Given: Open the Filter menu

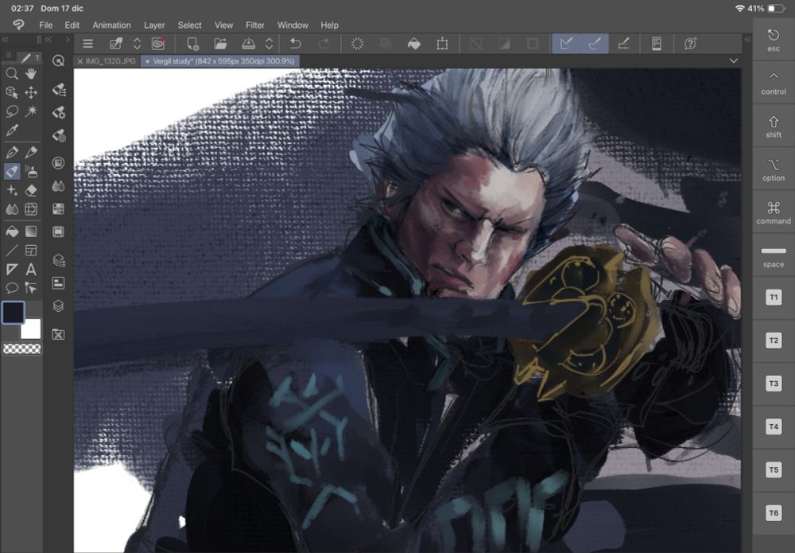Looking at the screenshot, I should pyautogui.click(x=255, y=25).
